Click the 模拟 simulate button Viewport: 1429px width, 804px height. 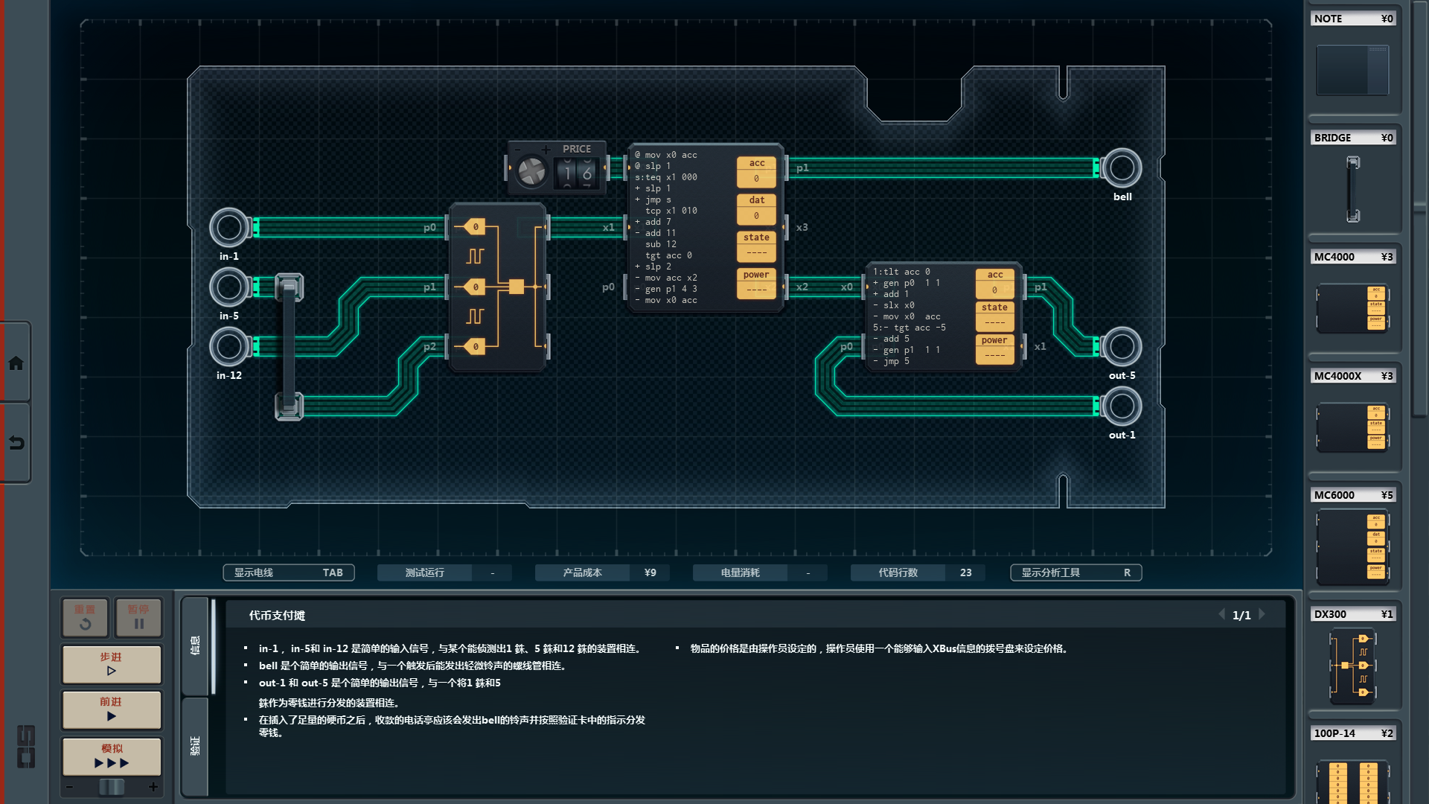coord(112,756)
